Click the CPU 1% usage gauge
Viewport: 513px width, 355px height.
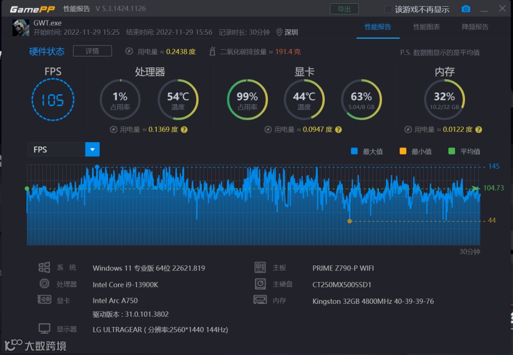click(x=120, y=100)
